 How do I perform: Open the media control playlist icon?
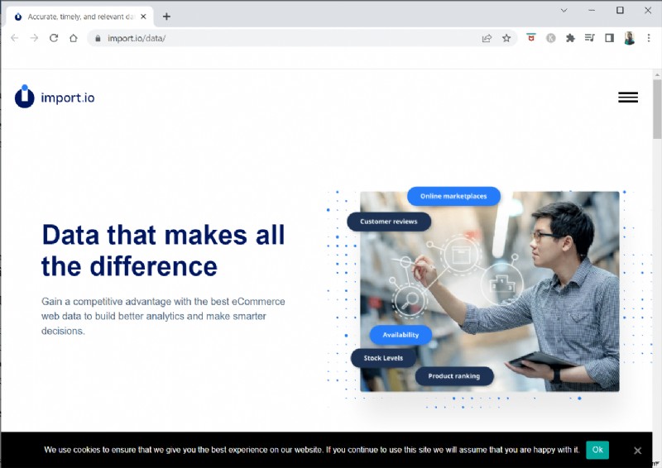pyautogui.click(x=590, y=38)
